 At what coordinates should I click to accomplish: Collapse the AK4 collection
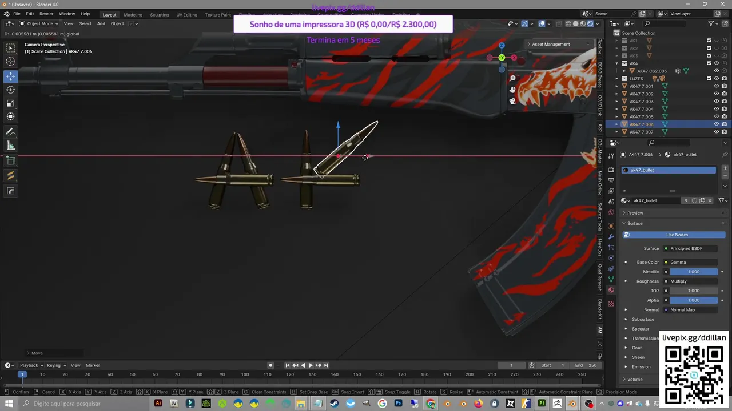(616, 63)
